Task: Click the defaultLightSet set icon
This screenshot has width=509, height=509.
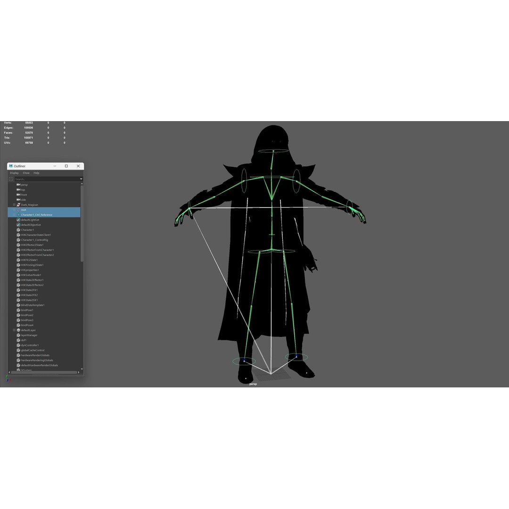Action: click(18, 220)
